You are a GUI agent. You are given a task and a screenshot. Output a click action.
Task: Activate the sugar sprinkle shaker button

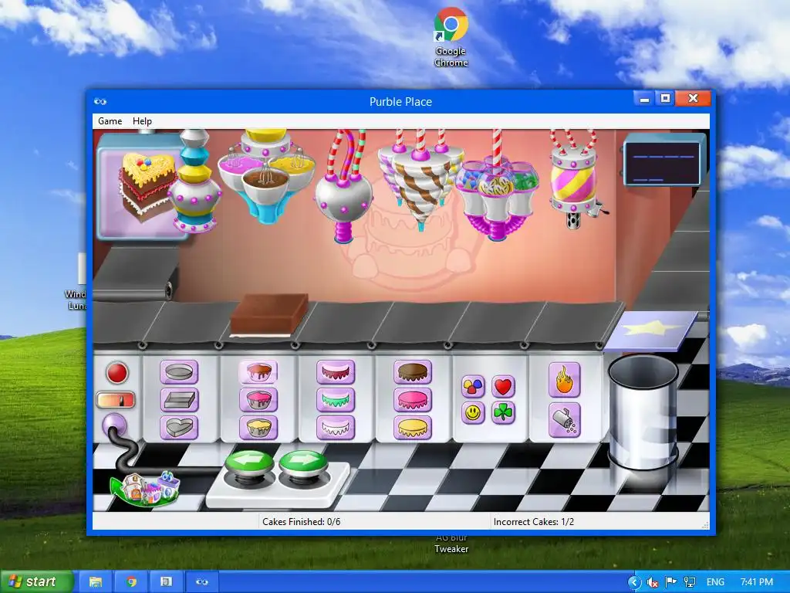pyautogui.click(x=565, y=420)
